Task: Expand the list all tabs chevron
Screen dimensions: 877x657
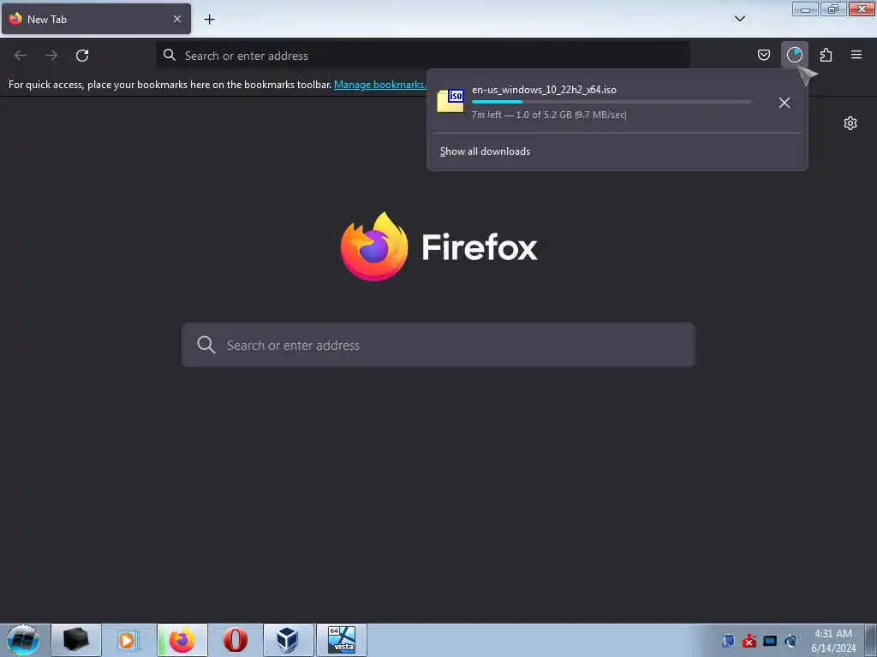Action: [739, 19]
